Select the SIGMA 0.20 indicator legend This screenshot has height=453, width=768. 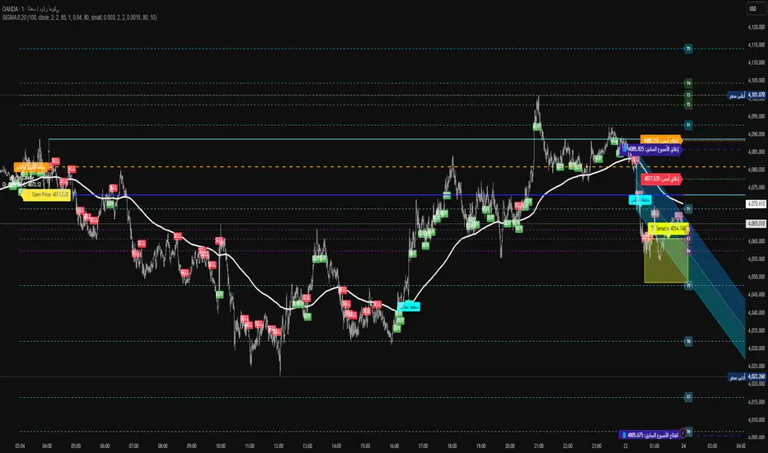click(79, 17)
